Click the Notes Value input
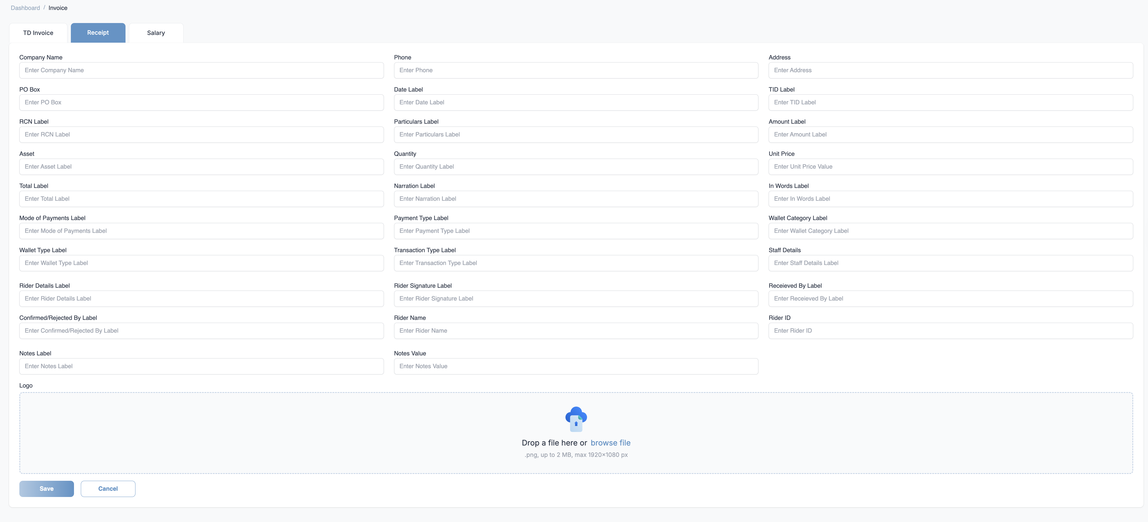The height and width of the screenshot is (522, 1148). coord(576,366)
